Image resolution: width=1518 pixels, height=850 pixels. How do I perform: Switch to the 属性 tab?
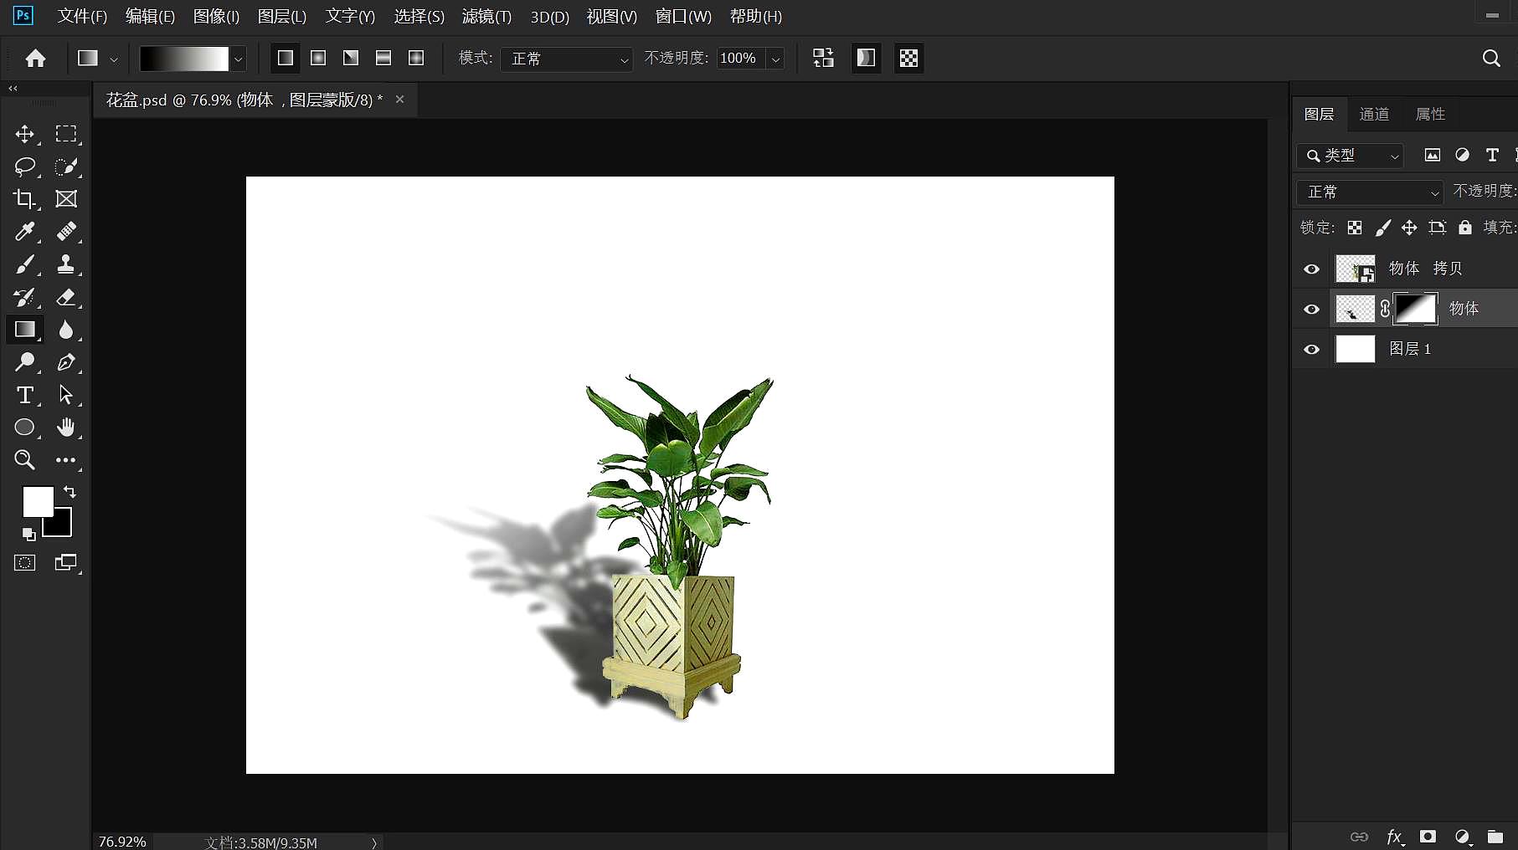pos(1430,115)
